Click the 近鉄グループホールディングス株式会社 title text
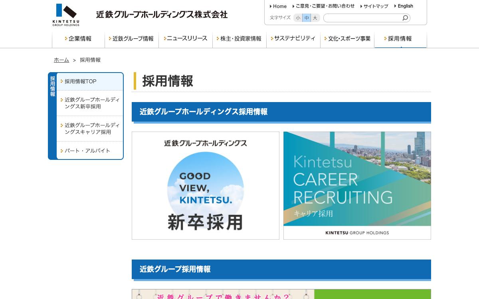 coord(162,15)
